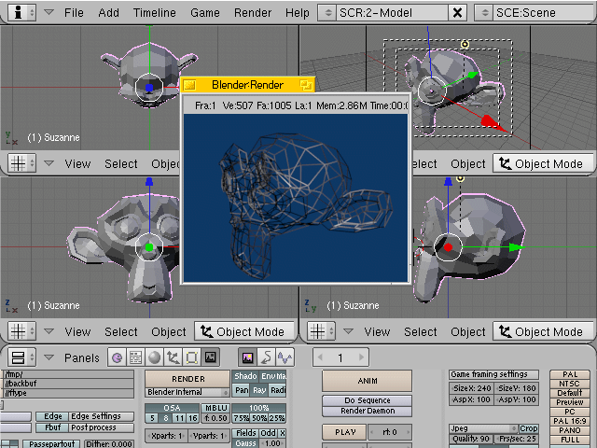Open the Game menu

(x=205, y=12)
